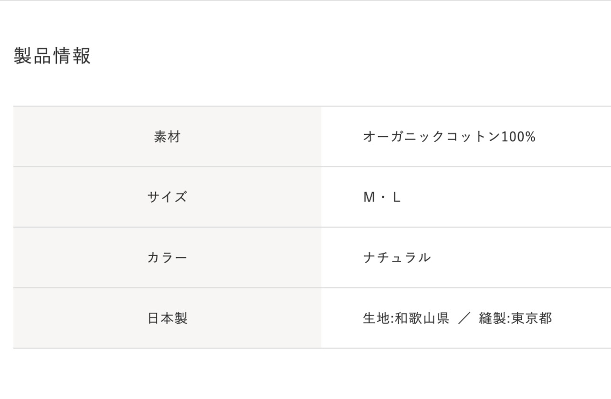Click the 生地: text in origin row

378,318
